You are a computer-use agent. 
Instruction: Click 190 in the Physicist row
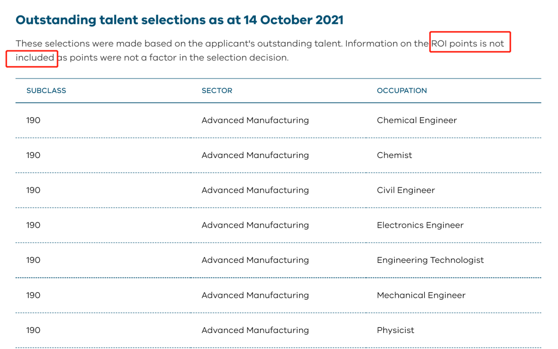(33, 330)
